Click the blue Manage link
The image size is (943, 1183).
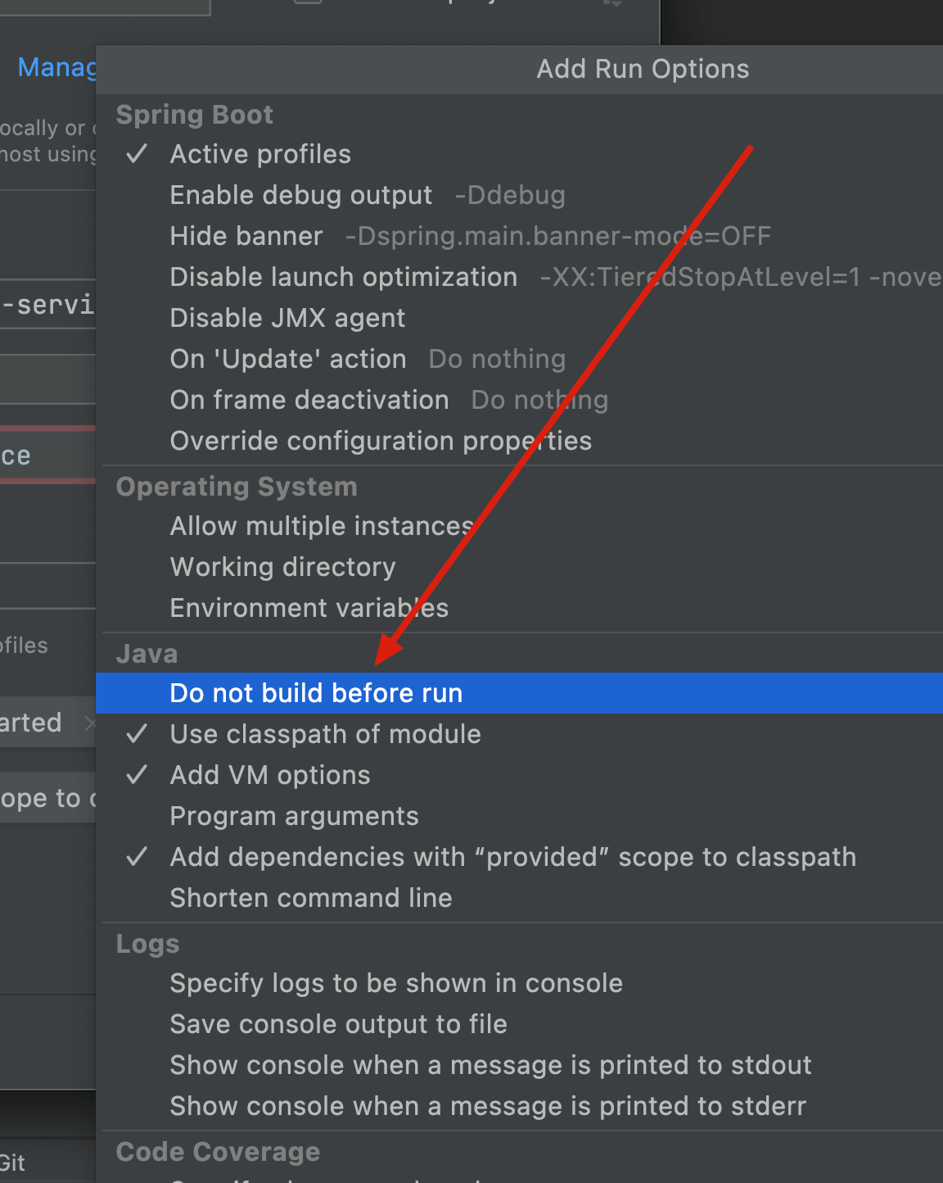[56, 67]
